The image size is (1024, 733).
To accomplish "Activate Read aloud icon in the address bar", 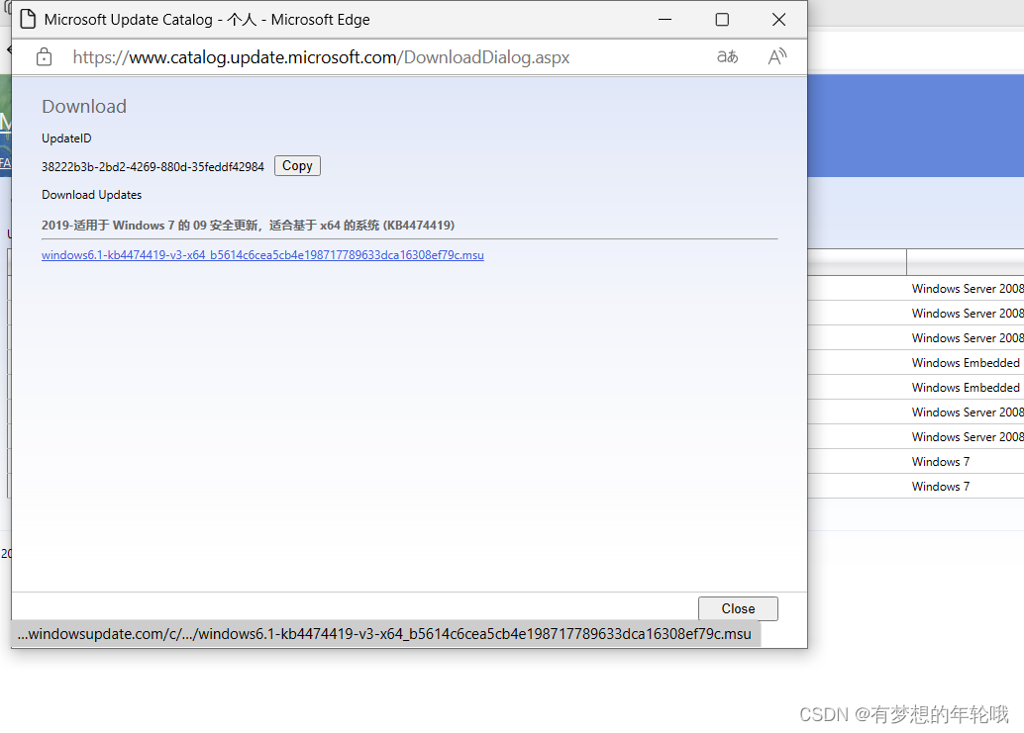I will 776,56.
